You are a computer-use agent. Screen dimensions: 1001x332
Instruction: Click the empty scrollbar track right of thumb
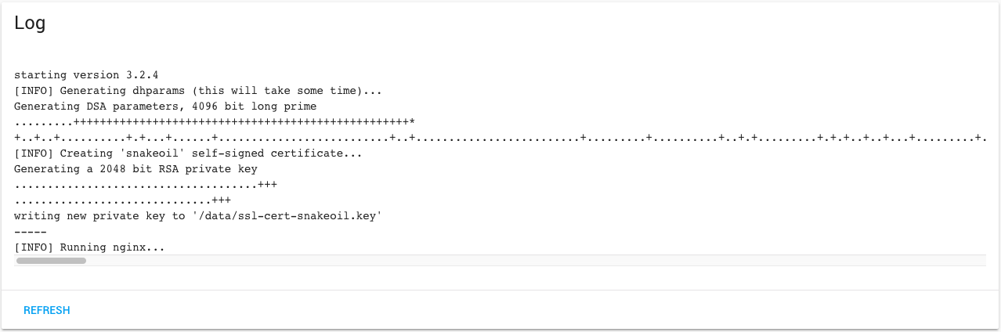coord(536,261)
